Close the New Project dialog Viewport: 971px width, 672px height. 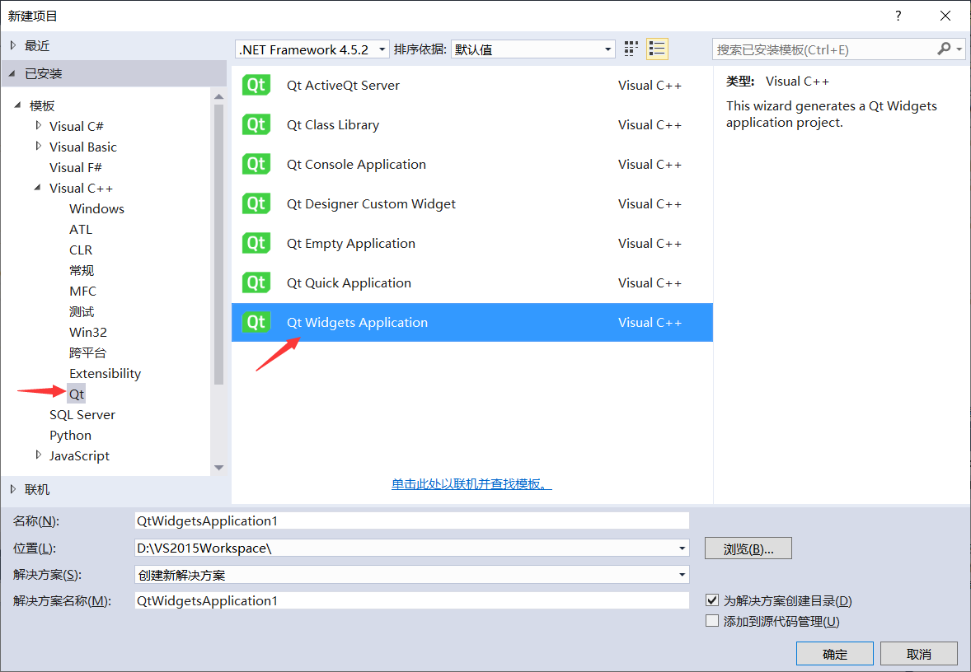945,16
